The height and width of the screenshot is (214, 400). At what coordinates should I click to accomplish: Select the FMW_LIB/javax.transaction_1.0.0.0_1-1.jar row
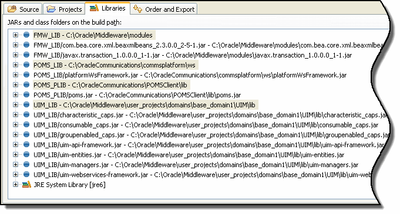pos(193,55)
